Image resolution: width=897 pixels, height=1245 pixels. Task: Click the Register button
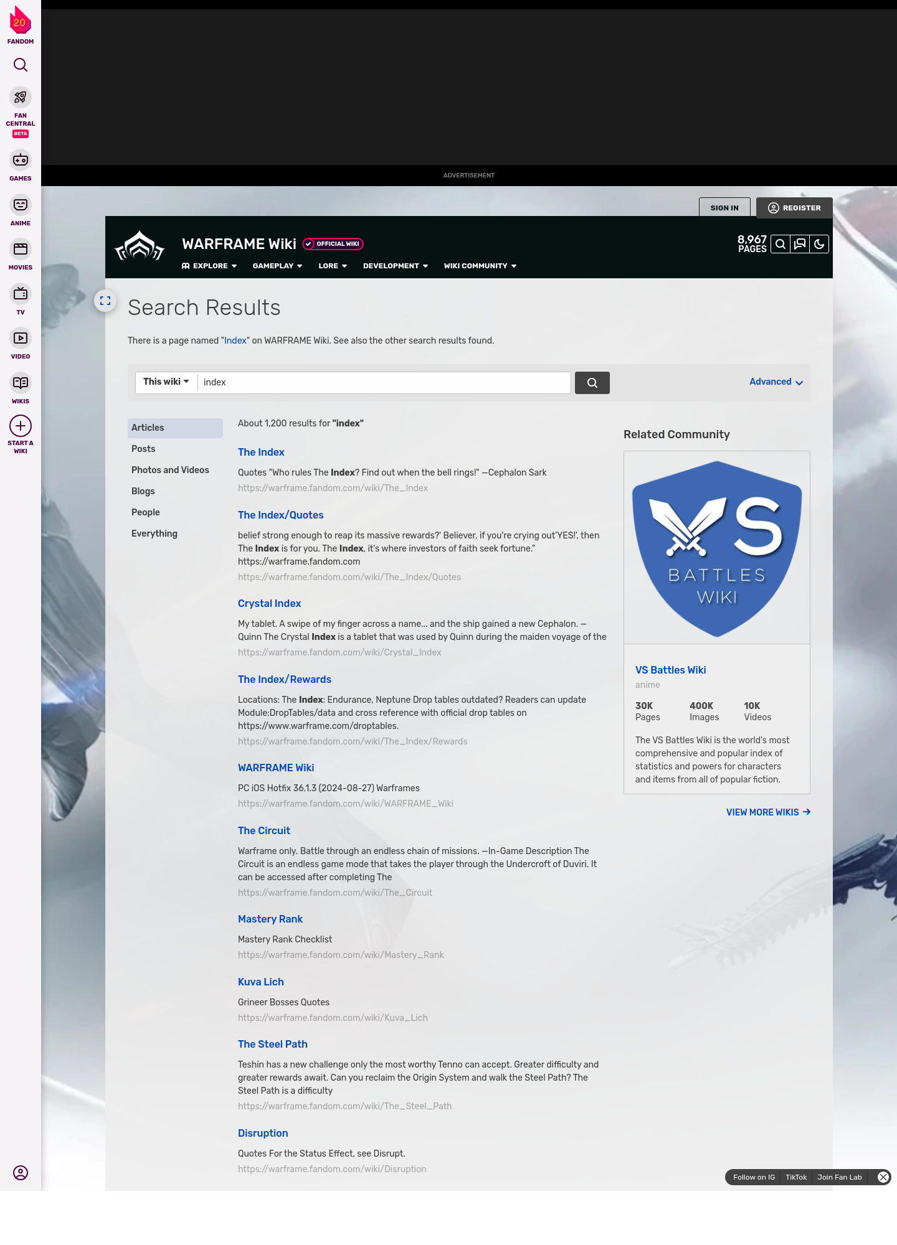794,208
